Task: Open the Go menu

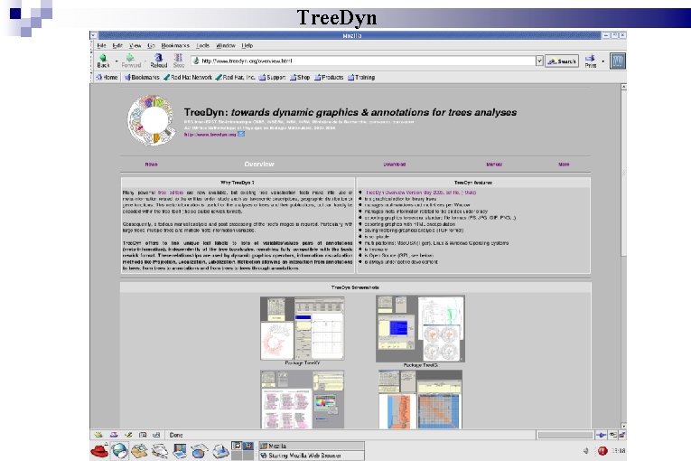Action: [x=151, y=45]
